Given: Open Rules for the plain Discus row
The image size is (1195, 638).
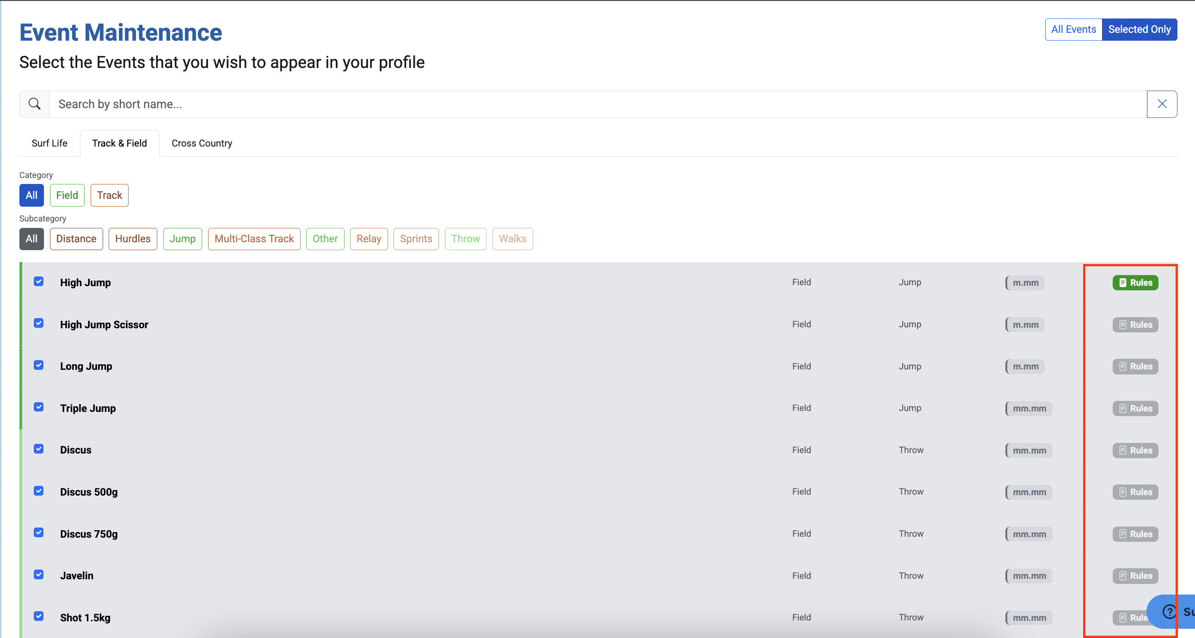Looking at the screenshot, I should pyautogui.click(x=1135, y=450).
